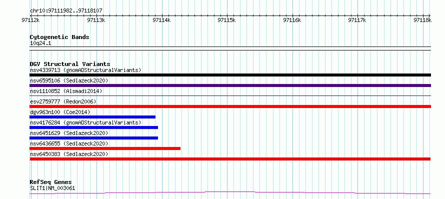Click nsv6451629 (Sedlazeck2020) label

[x=69, y=133]
